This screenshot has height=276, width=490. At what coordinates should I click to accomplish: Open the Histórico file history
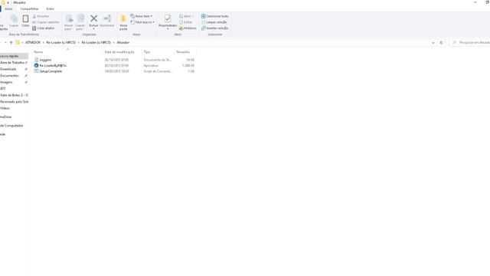tap(188, 28)
